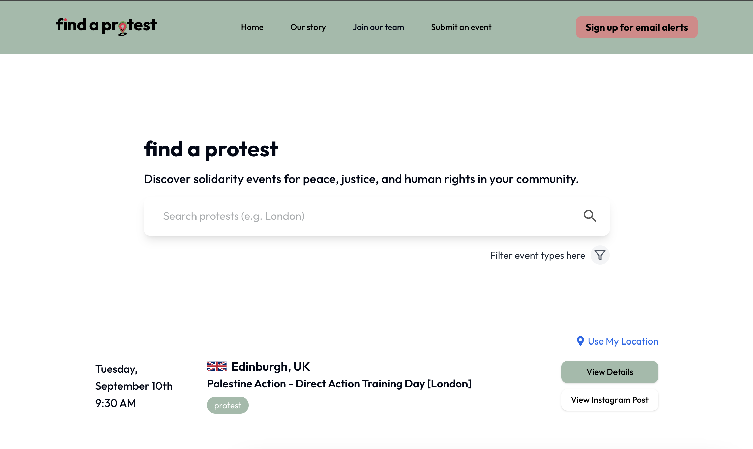Expand Filter event types here
The height and width of the screenshot is (449, 753).
pos(538,255)
